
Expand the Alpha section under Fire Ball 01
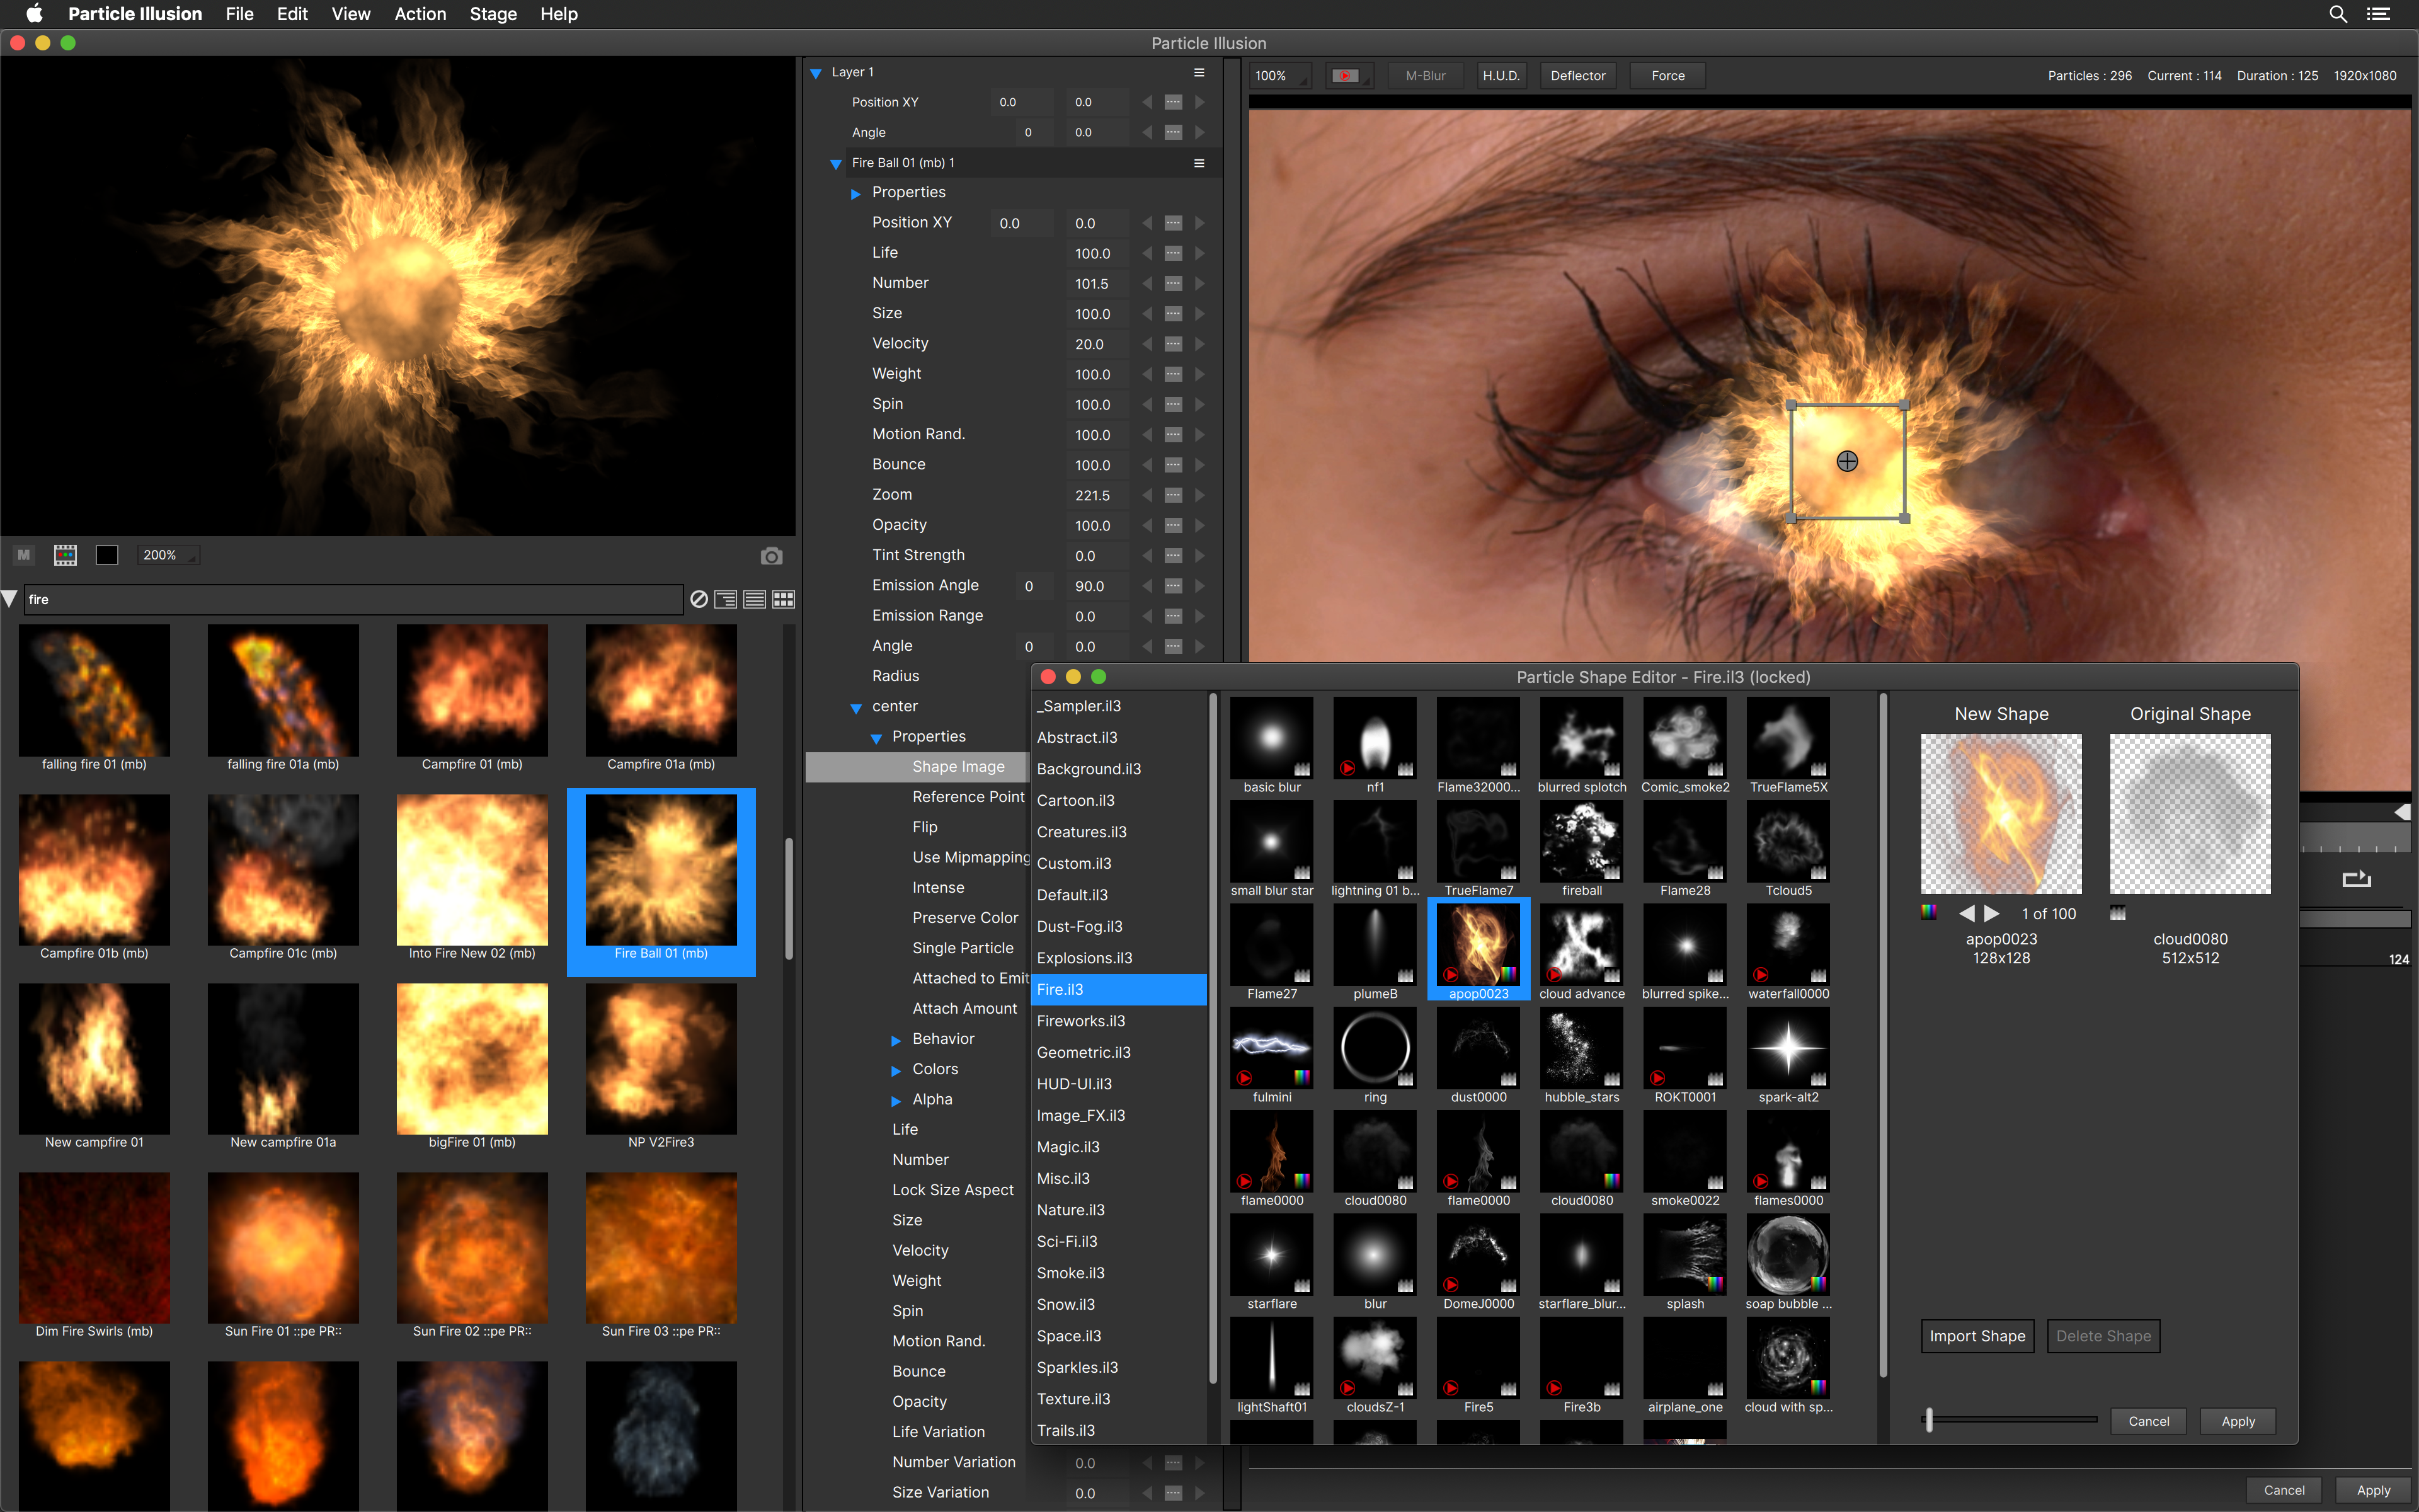[895, 1099]
